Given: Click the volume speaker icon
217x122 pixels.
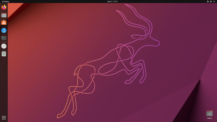Looking at the screenshot, I should tap(211, 1).
